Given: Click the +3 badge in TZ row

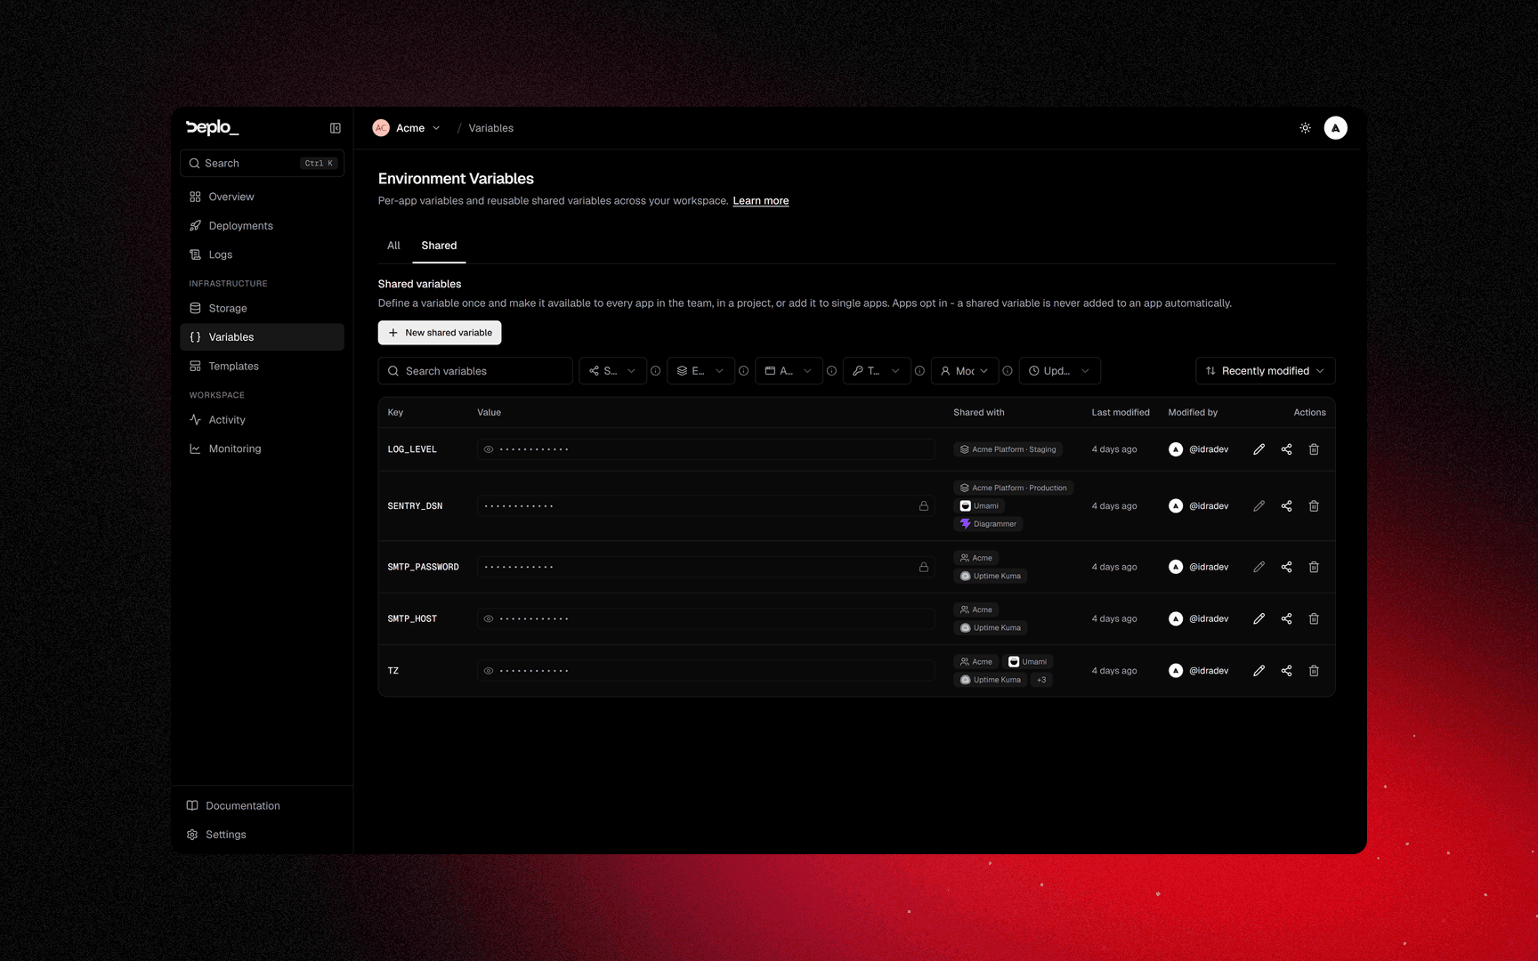Looking at the screenshot, I should (x=1041, y=680).
